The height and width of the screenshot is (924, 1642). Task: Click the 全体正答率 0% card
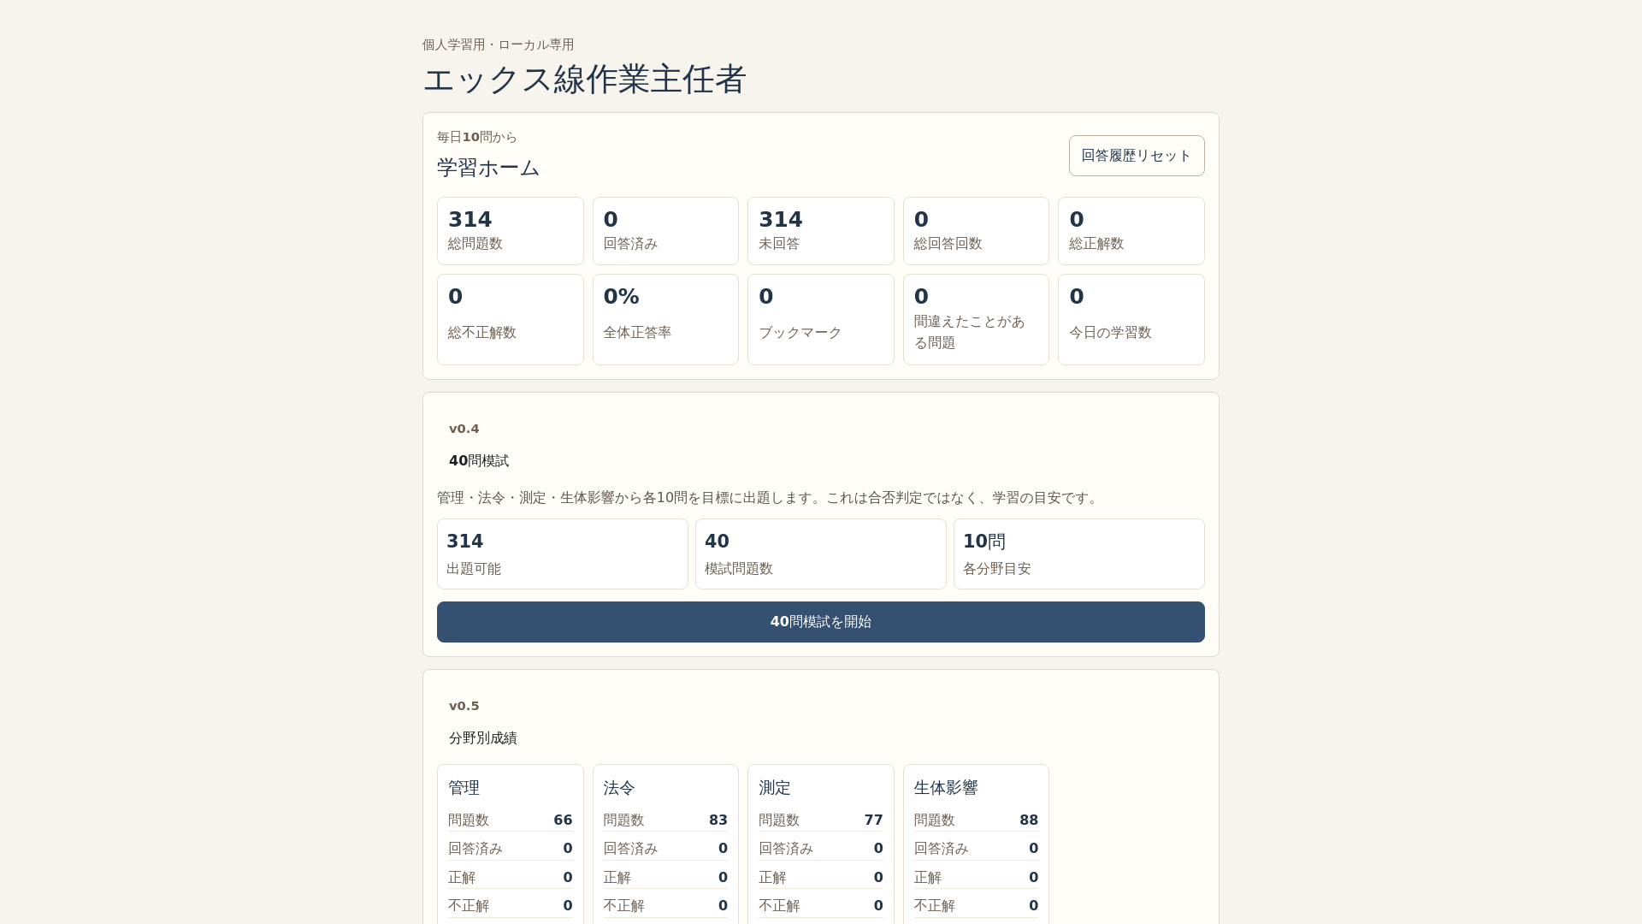665,319
